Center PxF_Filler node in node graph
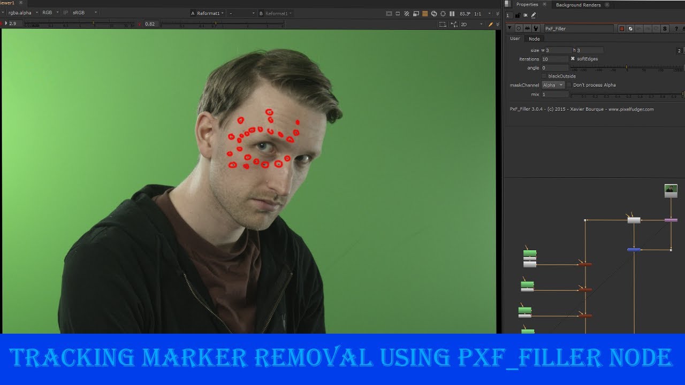The height and width of the screenshot is (385, 685). click(x=519, y=28)
